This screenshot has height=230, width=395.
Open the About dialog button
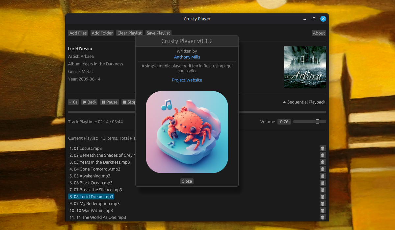(x=319, y=33)
